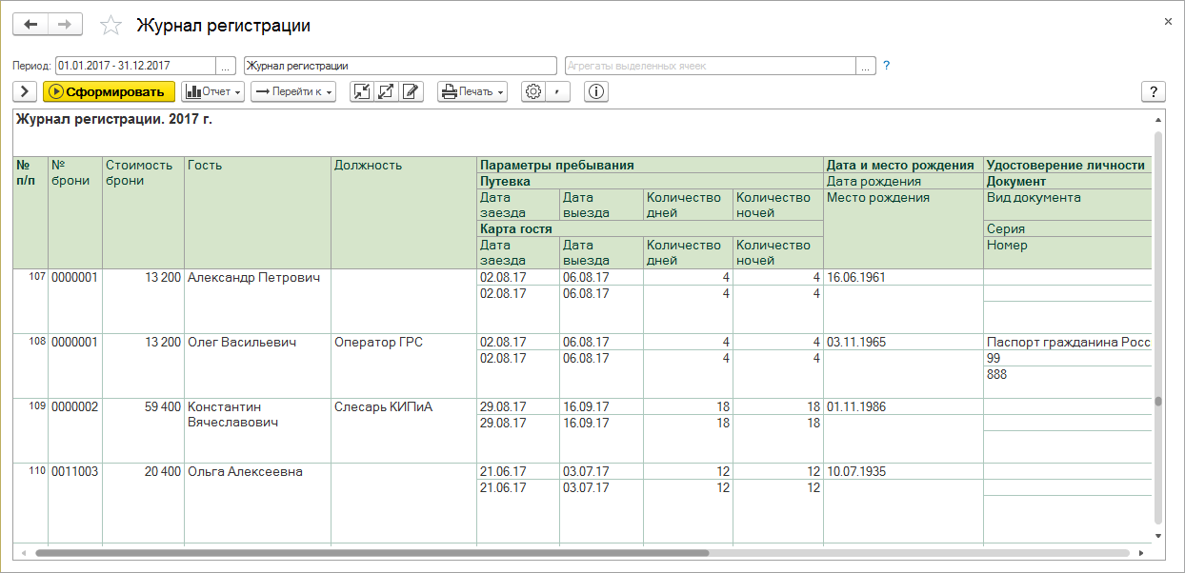The image size is (1185, 573).
Task: Click the Агрегаты выделенных ячеек field
Action: (x=710, y=66)
